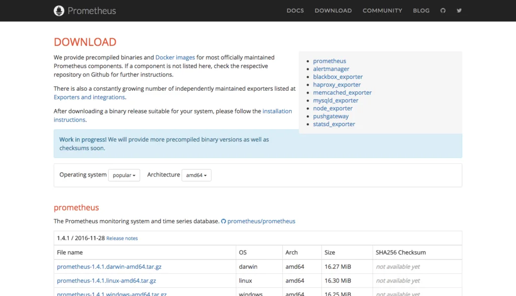Open Exporters and integrations link

coord(89,97)
